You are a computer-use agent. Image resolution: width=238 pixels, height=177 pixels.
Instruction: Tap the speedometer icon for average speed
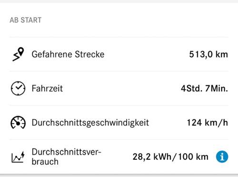click(x=18, y=122)
